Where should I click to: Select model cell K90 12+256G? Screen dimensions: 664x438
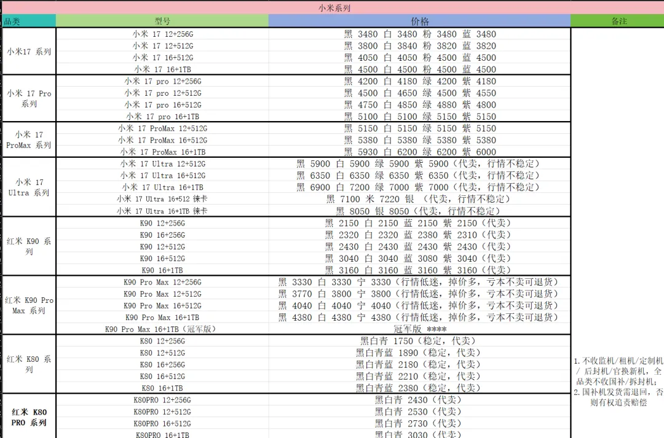[x=162, y=223]
